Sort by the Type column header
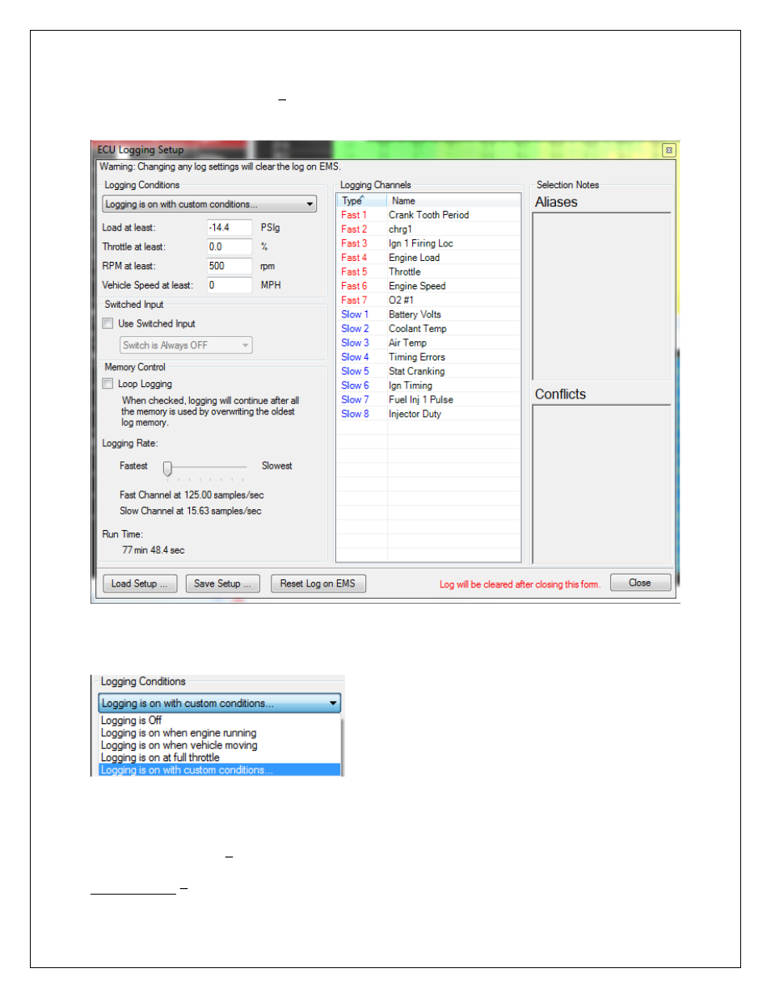Screen dimensions: 771x998 pyautogui.click(x=362, y=200)
